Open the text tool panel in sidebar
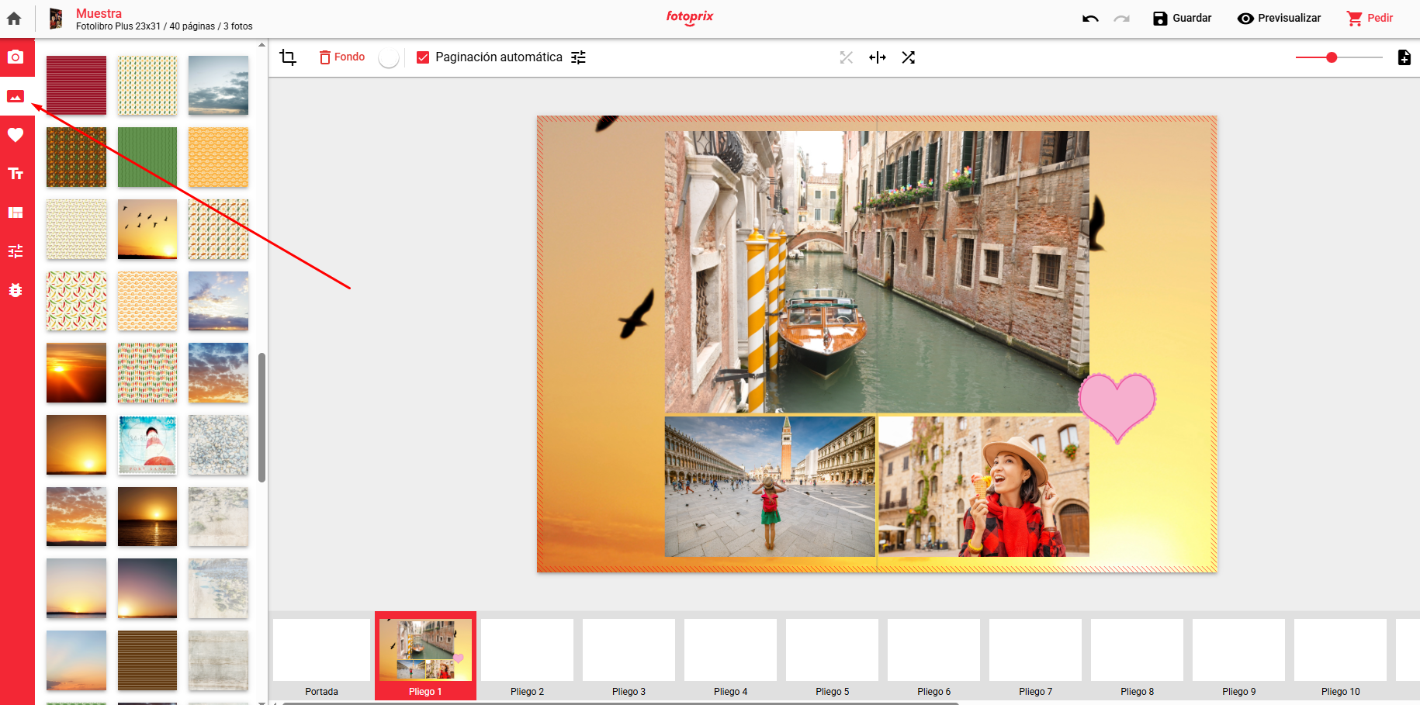The image size is (1420, 705). (x=16, y=174)
